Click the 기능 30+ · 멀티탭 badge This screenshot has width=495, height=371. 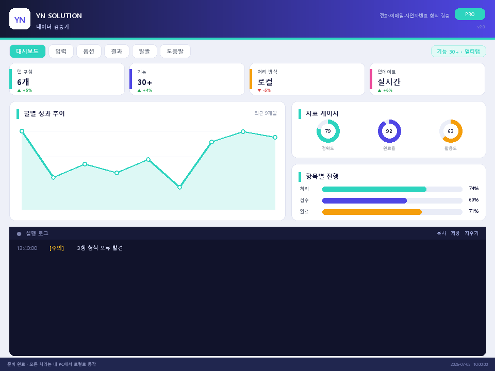point(458,52)
